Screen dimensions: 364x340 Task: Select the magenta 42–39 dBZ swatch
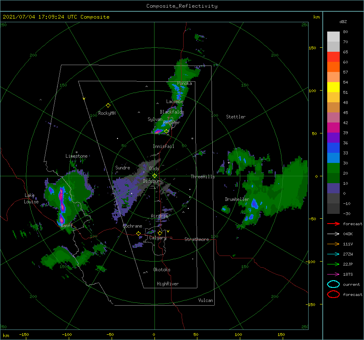(x=333, y=127)
